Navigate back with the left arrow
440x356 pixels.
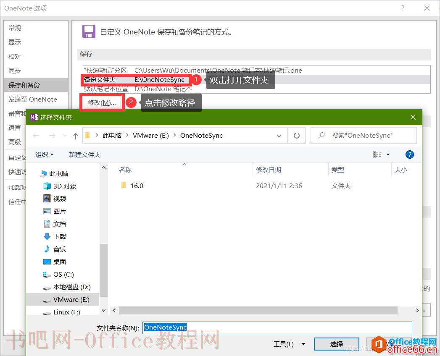coord(36,136)
